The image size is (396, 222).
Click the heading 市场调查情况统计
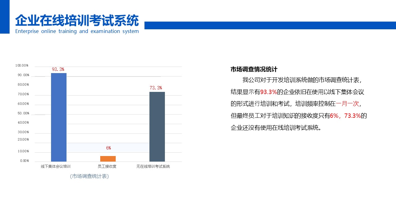coord(254,69)
